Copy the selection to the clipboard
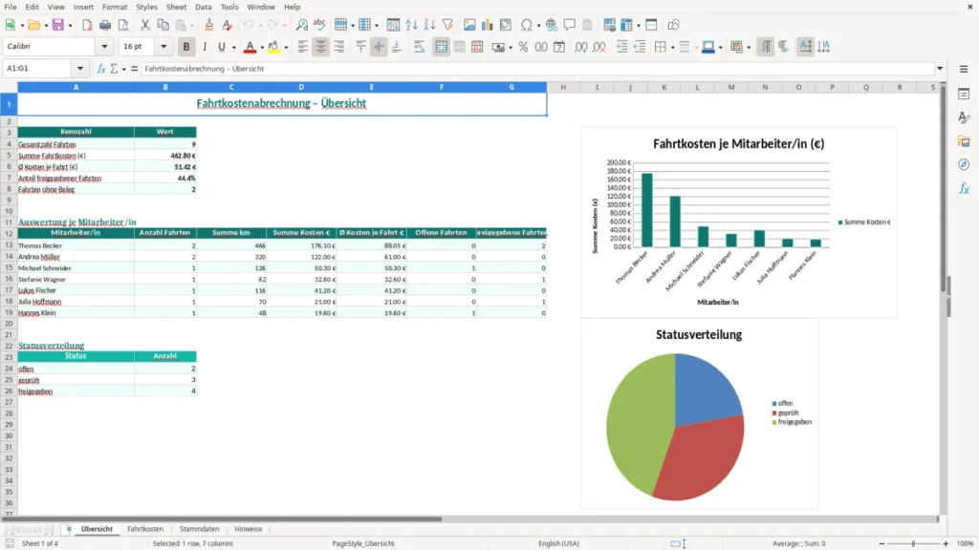 pos(163,25)
